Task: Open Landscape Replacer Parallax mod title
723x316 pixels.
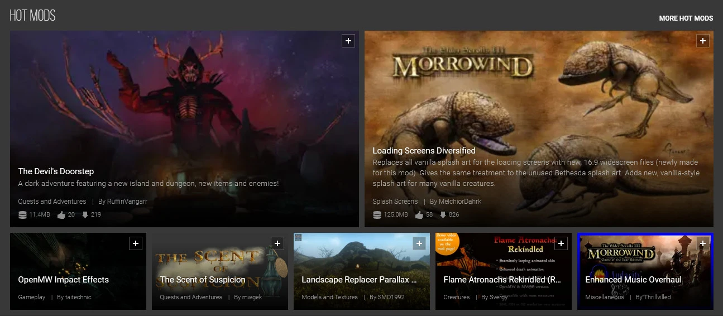Action: (359, 280)
